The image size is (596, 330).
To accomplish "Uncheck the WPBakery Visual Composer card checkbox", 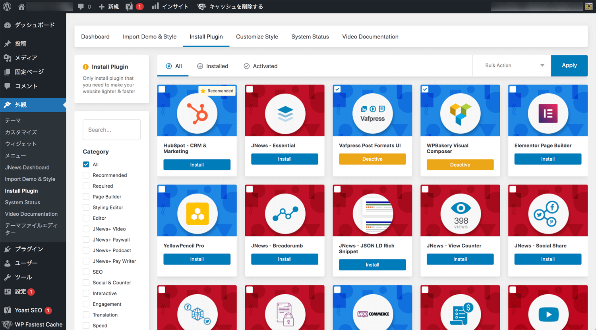I will [425, 89].
